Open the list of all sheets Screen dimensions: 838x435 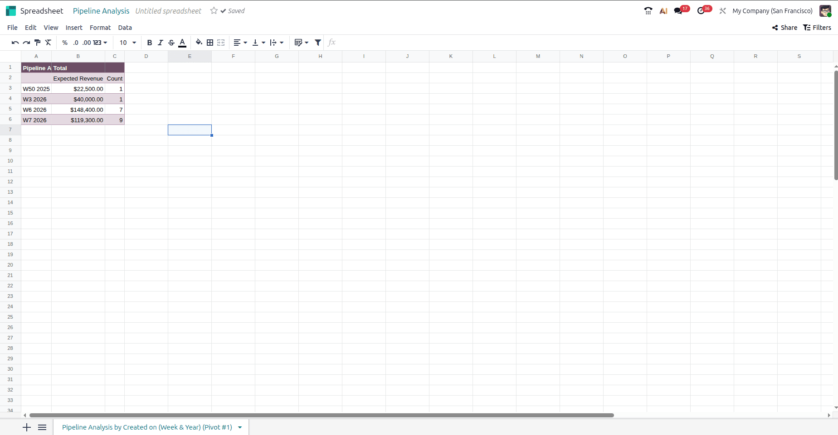coord(42,427)
